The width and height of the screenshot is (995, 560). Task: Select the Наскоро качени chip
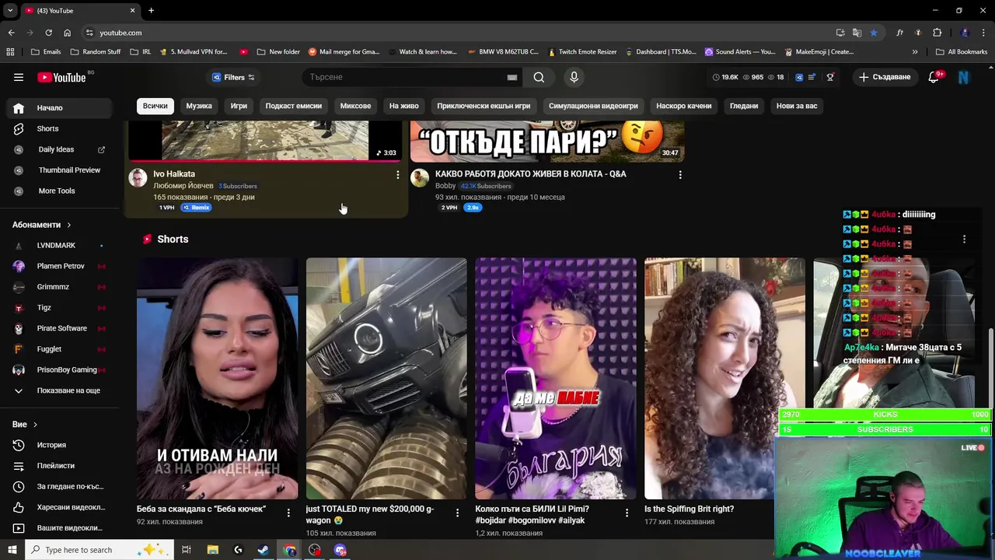683,106
